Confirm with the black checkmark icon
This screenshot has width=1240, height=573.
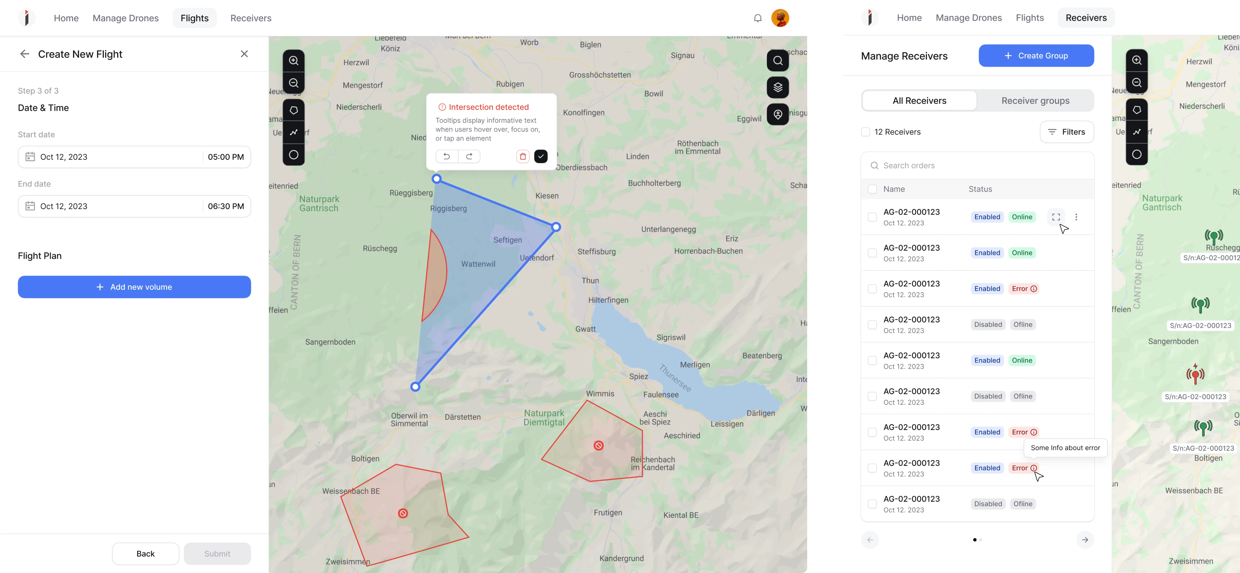click(541, 156)
